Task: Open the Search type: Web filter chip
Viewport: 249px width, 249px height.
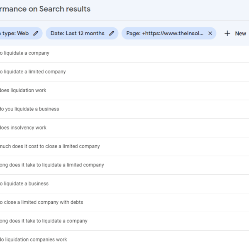Action: [15, 33]
